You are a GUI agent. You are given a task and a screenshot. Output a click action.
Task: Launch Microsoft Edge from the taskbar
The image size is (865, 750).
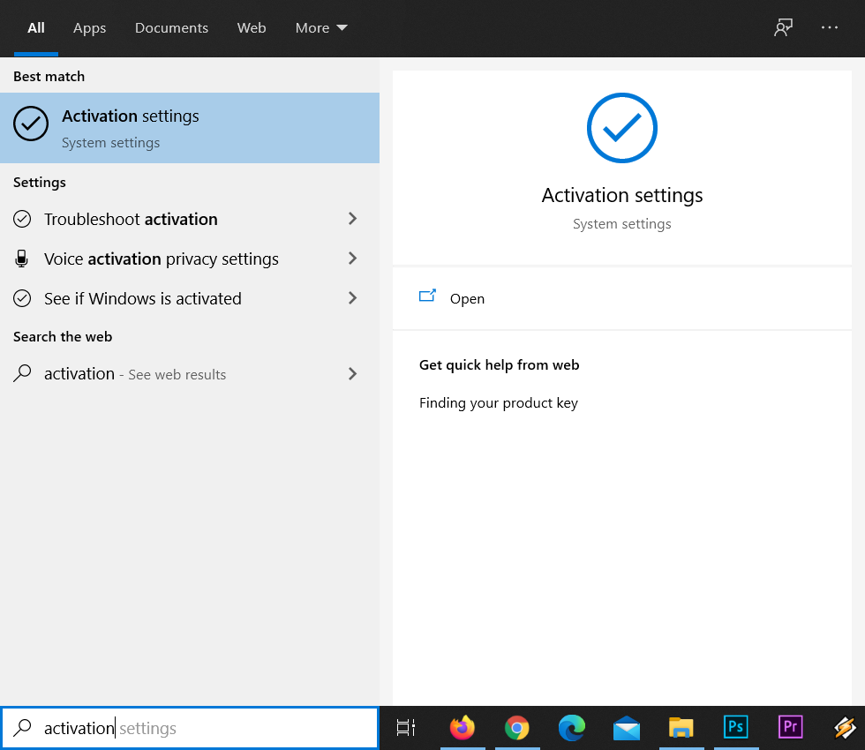tap(572, 728)
